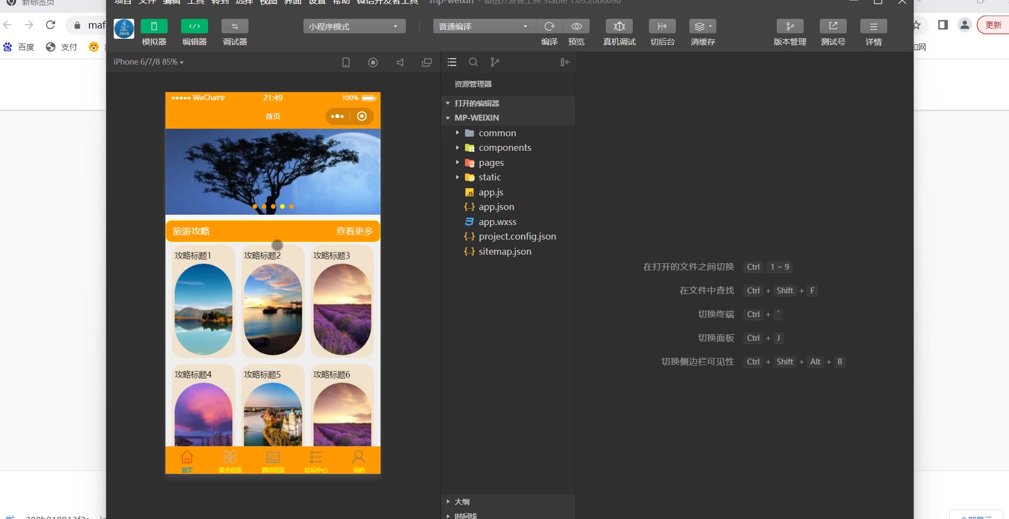Toggle the simulator panel button
This screenshot has width=1009, height=519.
(x=154, y=26)
